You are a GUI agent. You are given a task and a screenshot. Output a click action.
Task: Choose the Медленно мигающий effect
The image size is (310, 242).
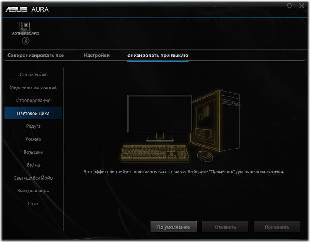tap(33, 87)
